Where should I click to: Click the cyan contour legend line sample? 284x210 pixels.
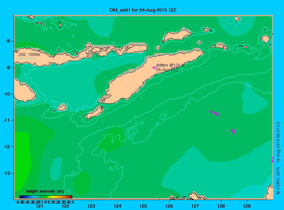[x=26, y=58]
